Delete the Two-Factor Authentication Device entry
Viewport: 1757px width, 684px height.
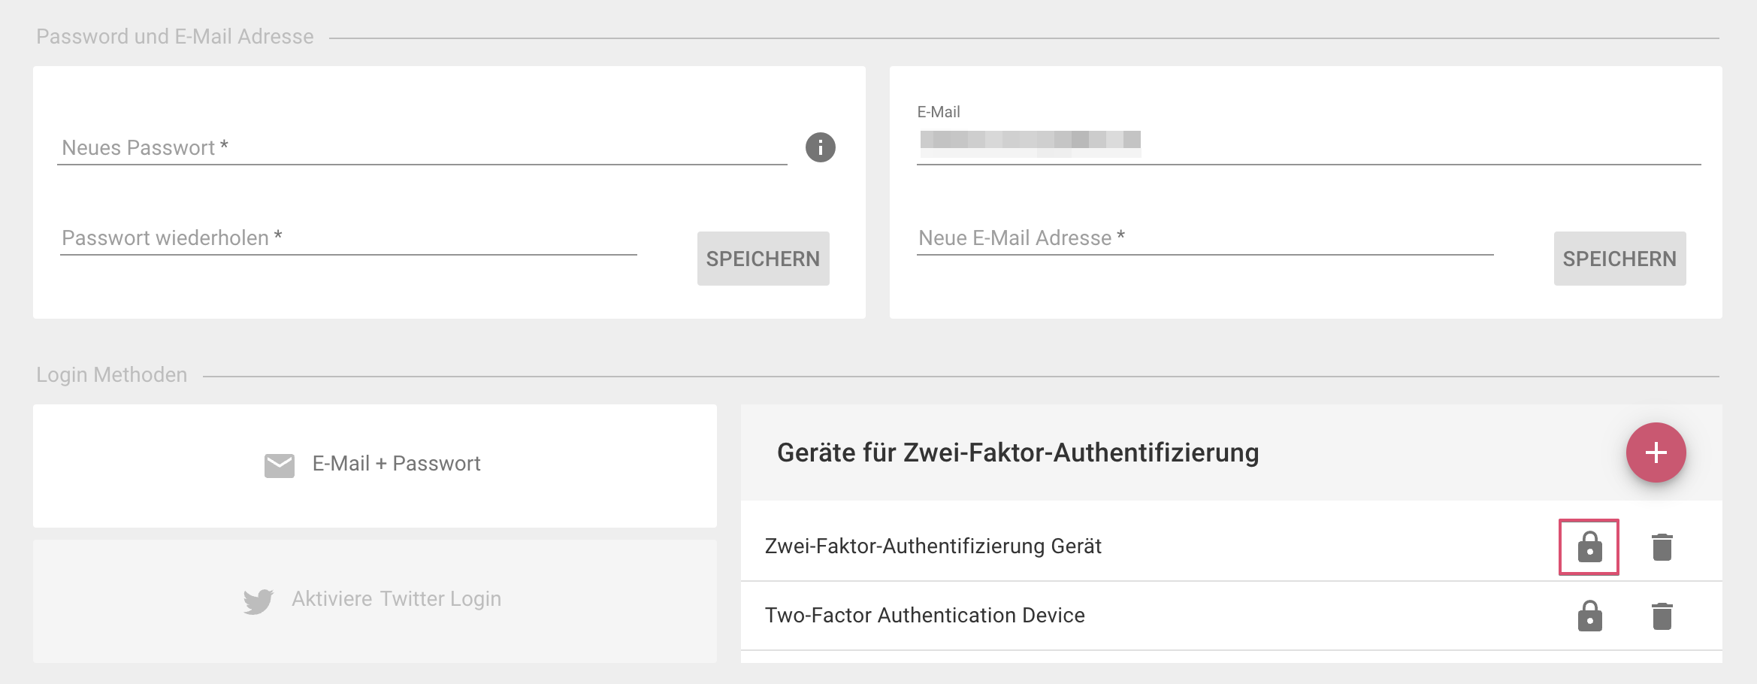(x=1662, y=616)
